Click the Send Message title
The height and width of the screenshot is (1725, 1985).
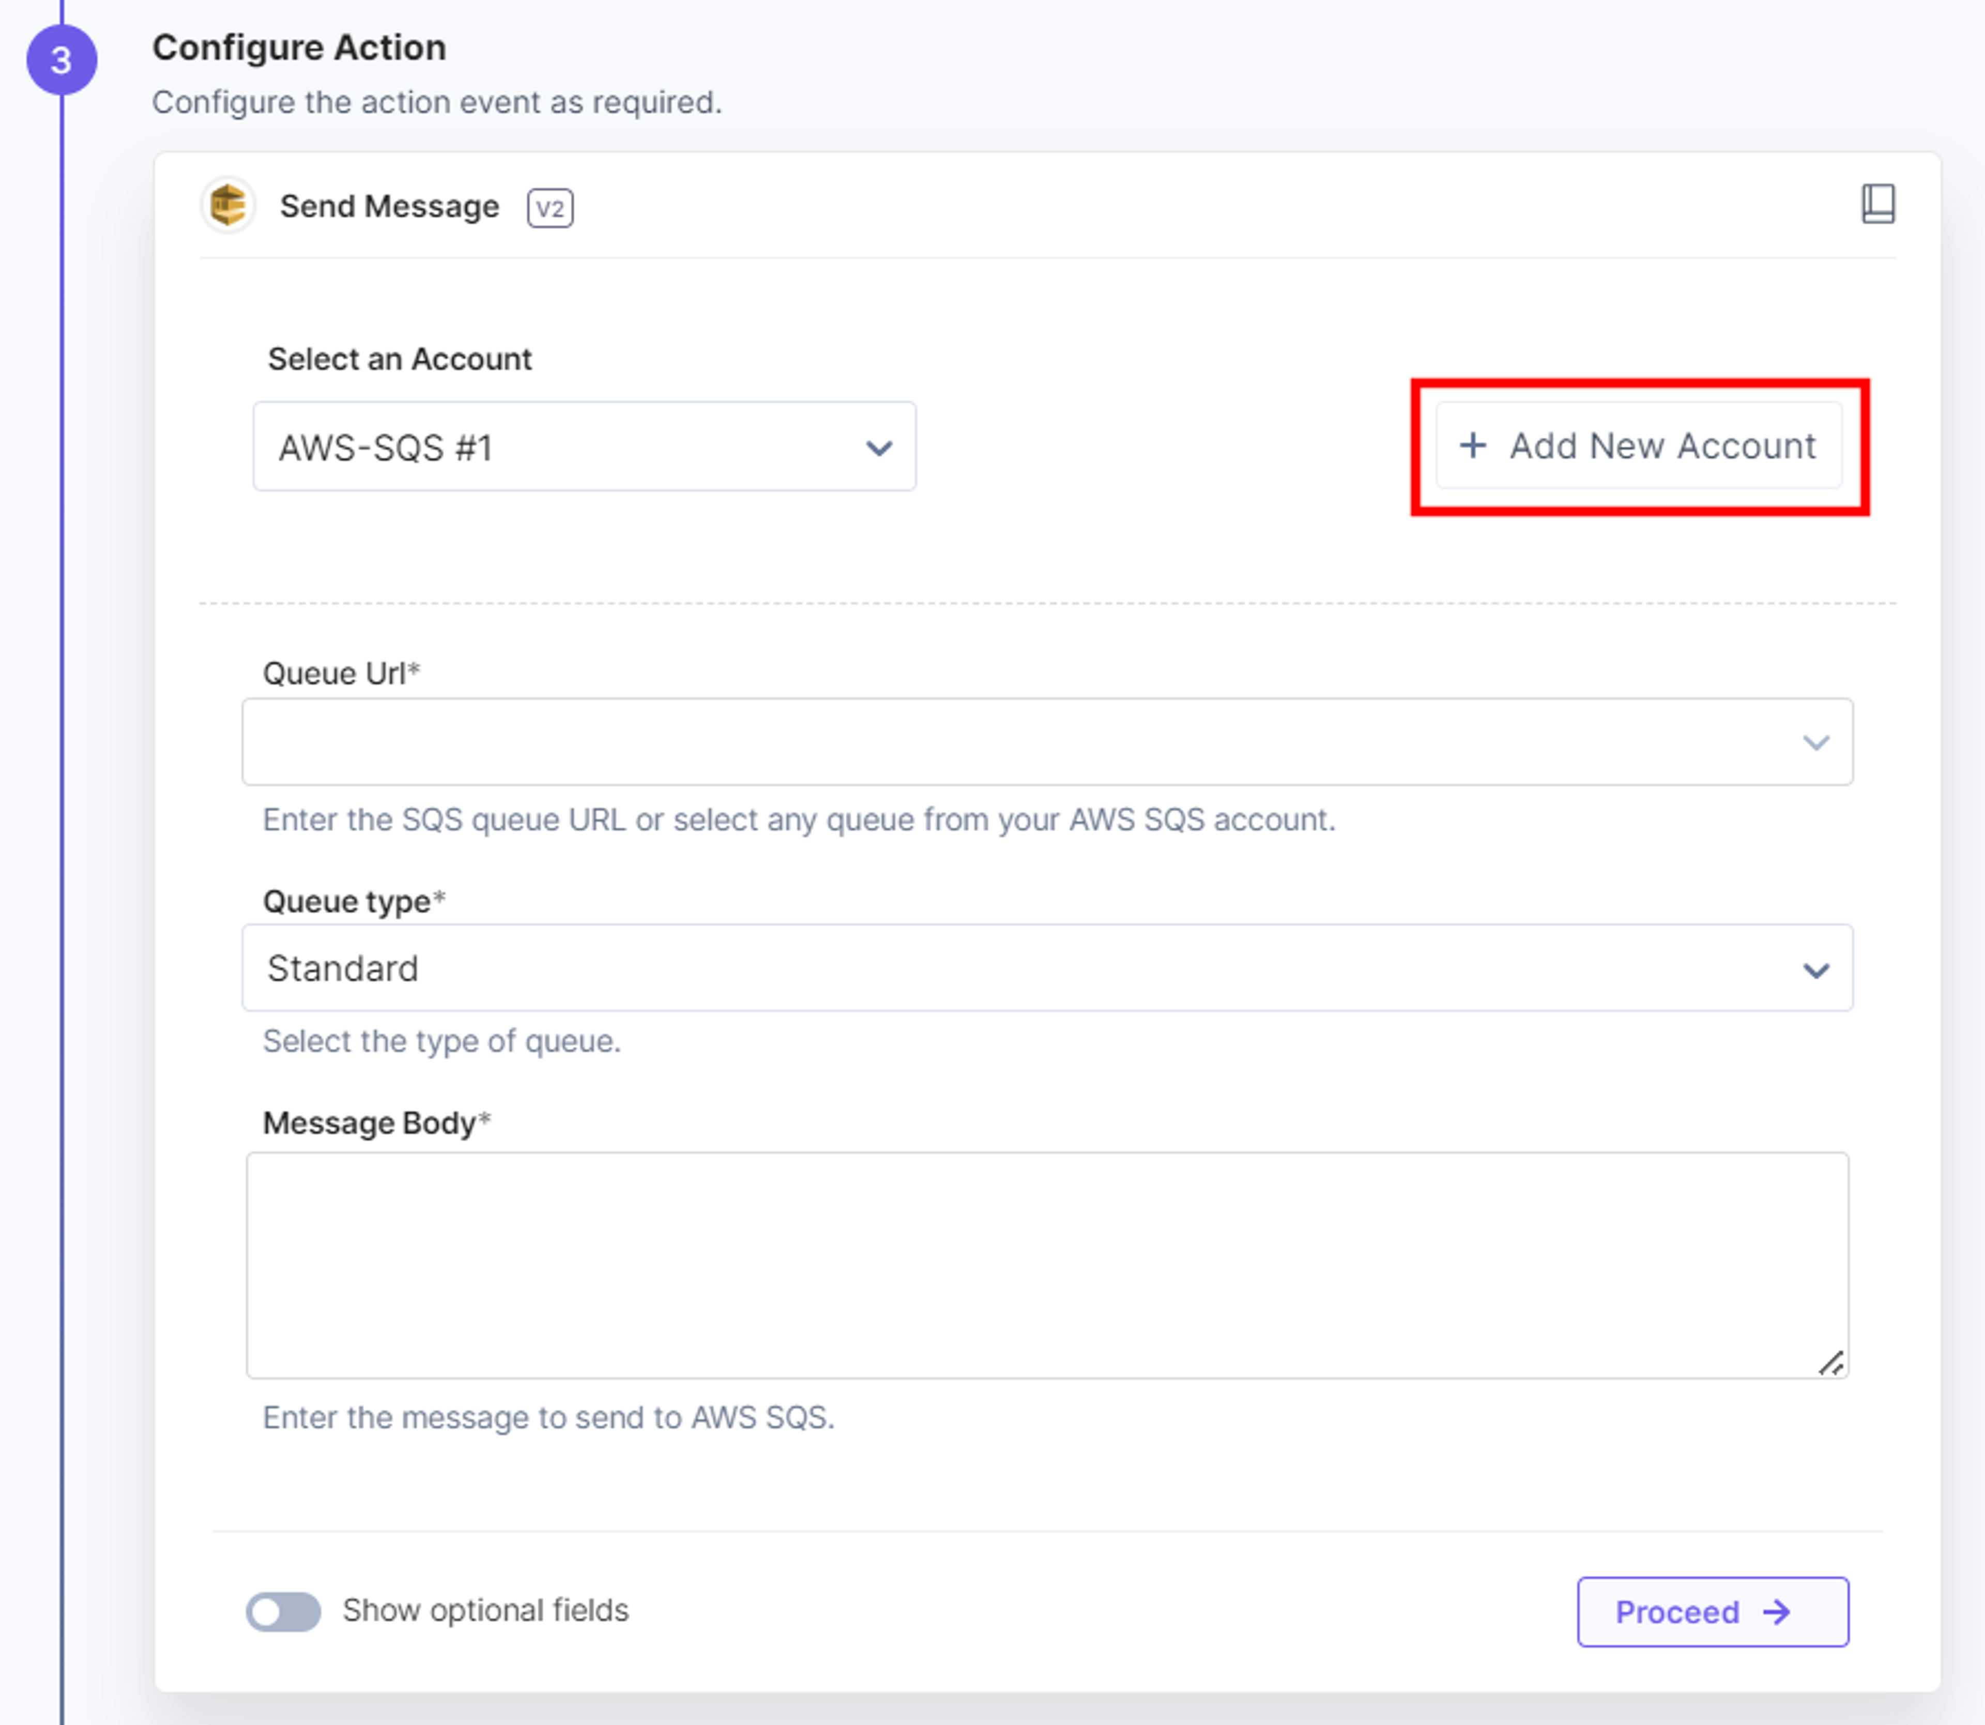[389, 206]
